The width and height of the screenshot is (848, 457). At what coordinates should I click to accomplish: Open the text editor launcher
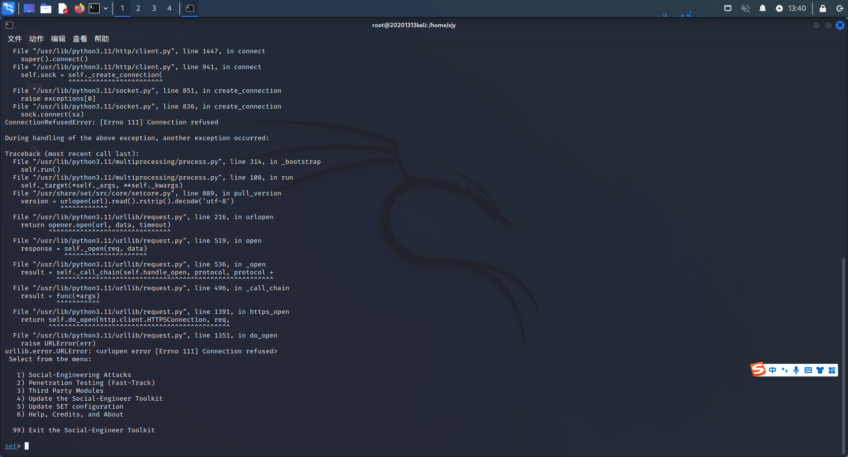tap(63, 8)
